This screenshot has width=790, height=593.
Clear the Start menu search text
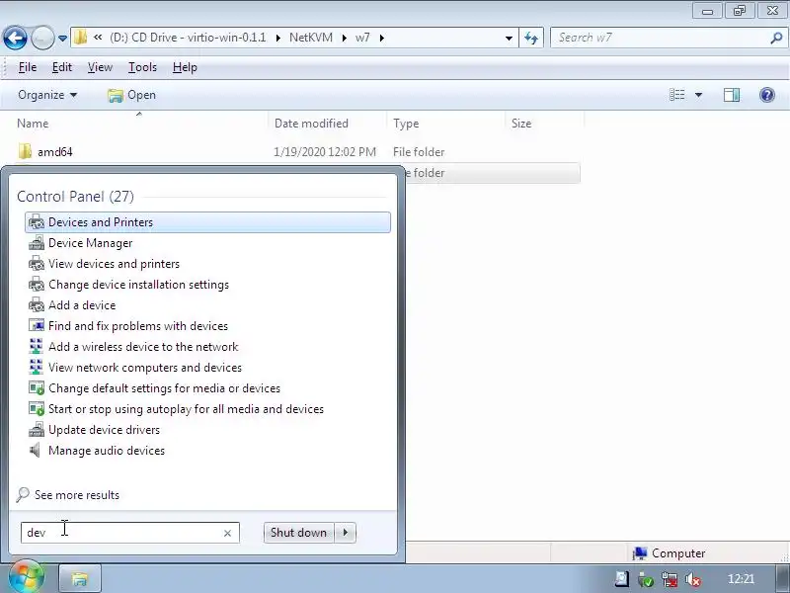(227, 533)
